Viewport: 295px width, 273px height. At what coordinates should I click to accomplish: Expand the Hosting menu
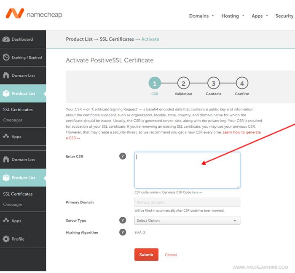233,16
